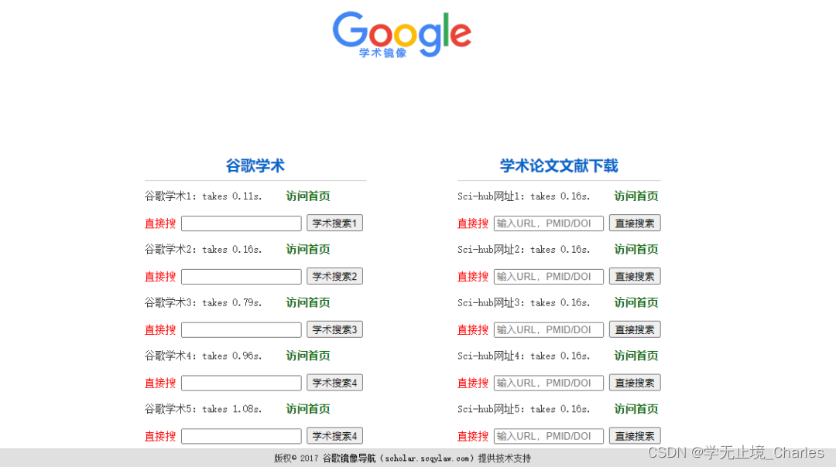Visit 访问首页 for 谷歌学术5
Screen dimensions: 836x467
[x=307, y=409]
